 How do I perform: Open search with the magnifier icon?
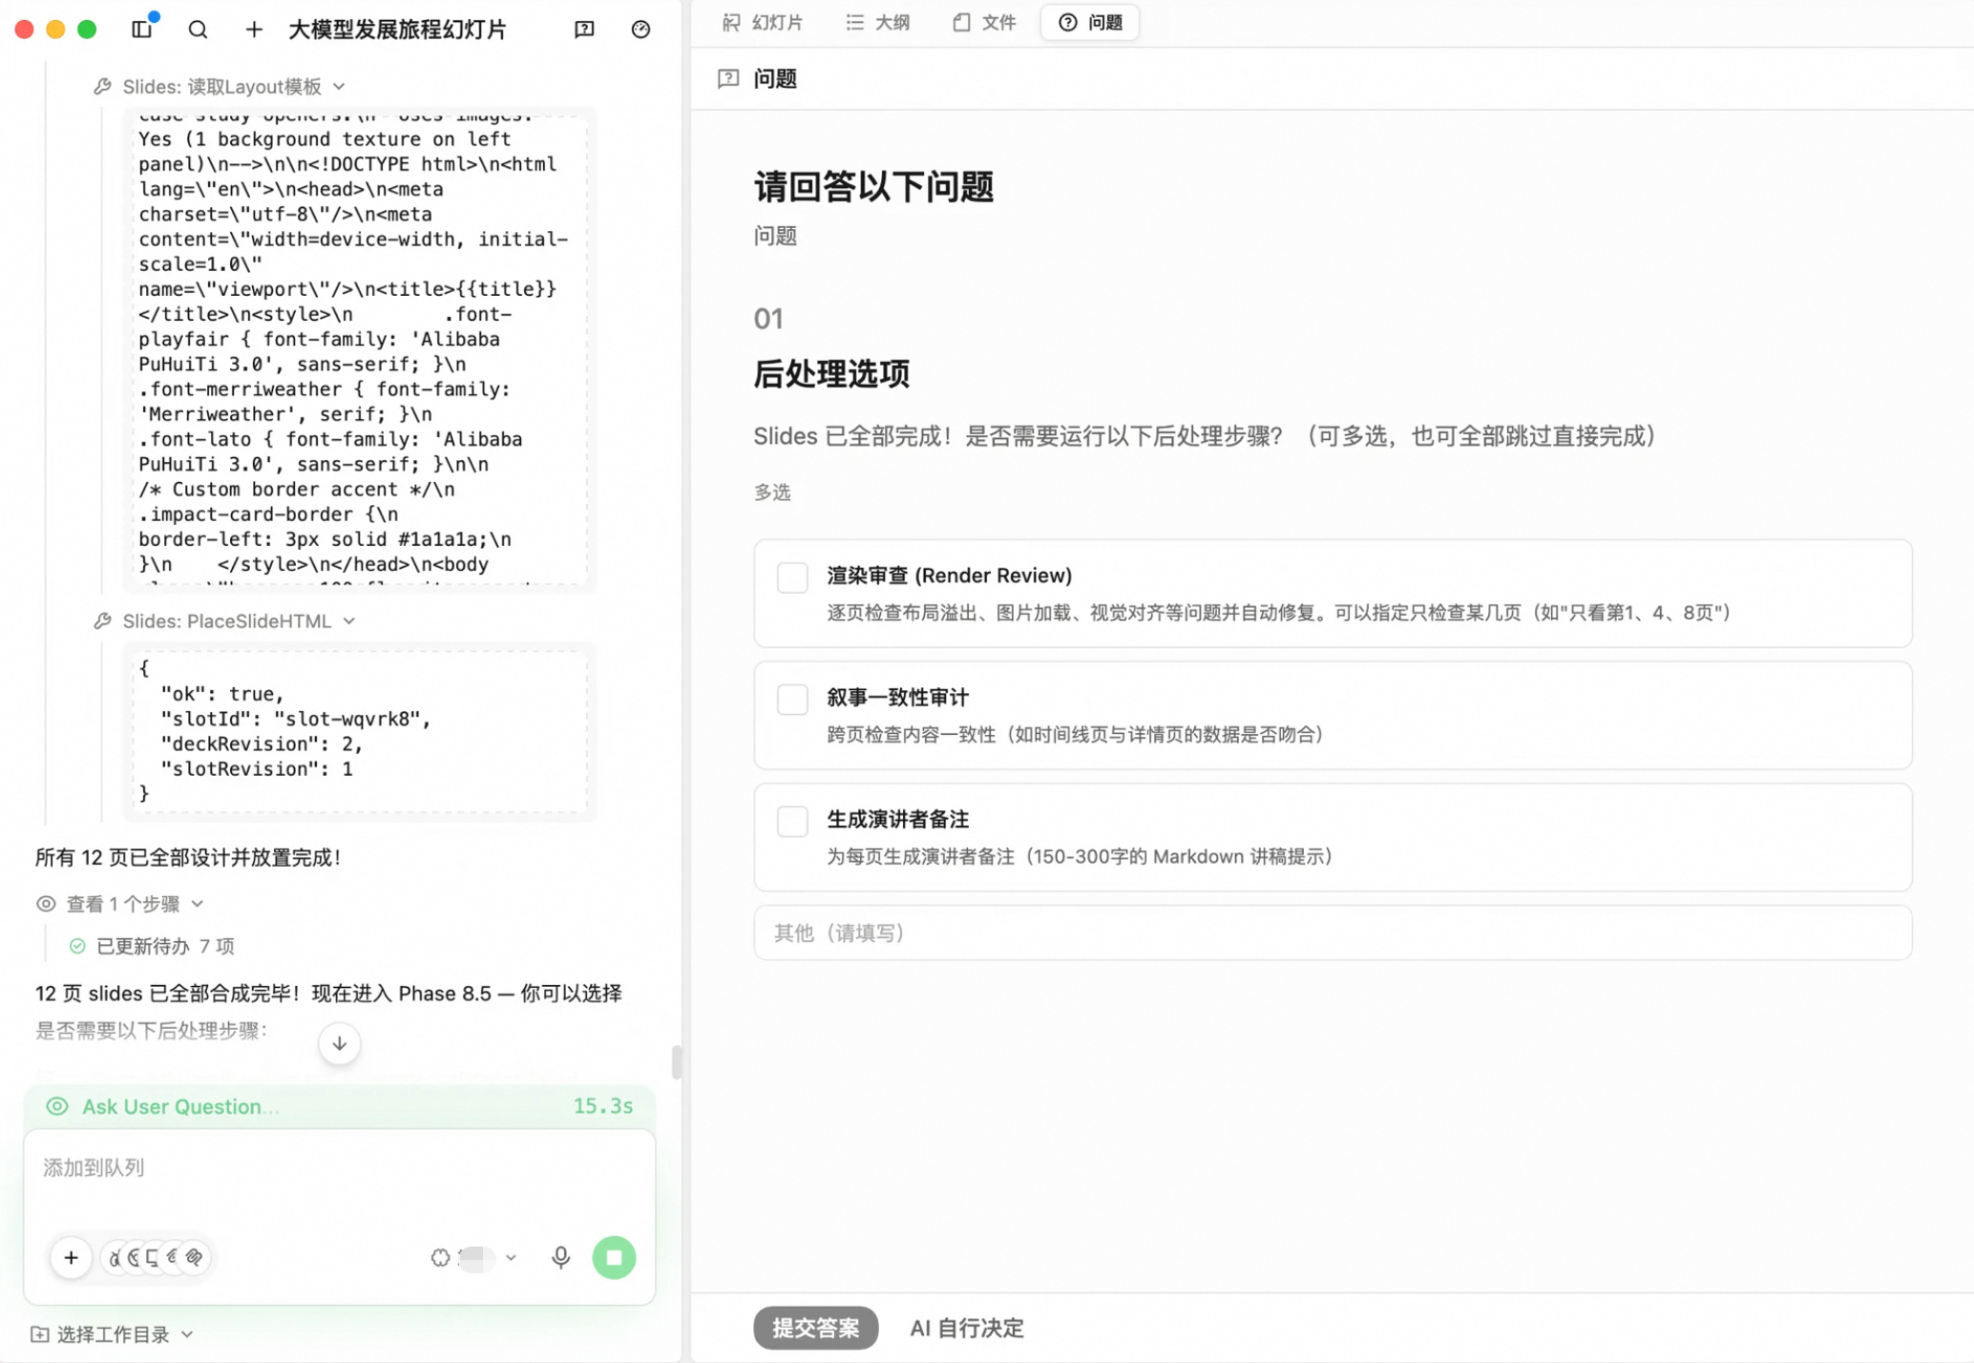198,29
